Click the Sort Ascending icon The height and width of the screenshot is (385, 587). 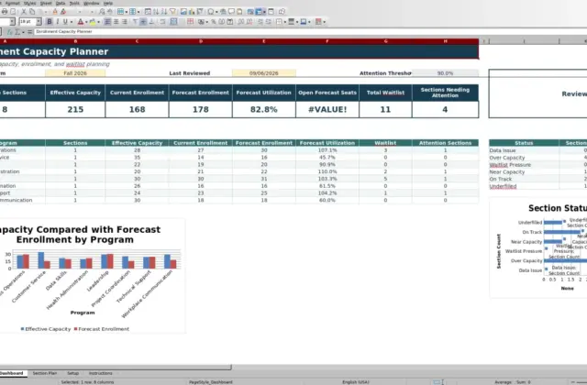(x=156, y=12)
